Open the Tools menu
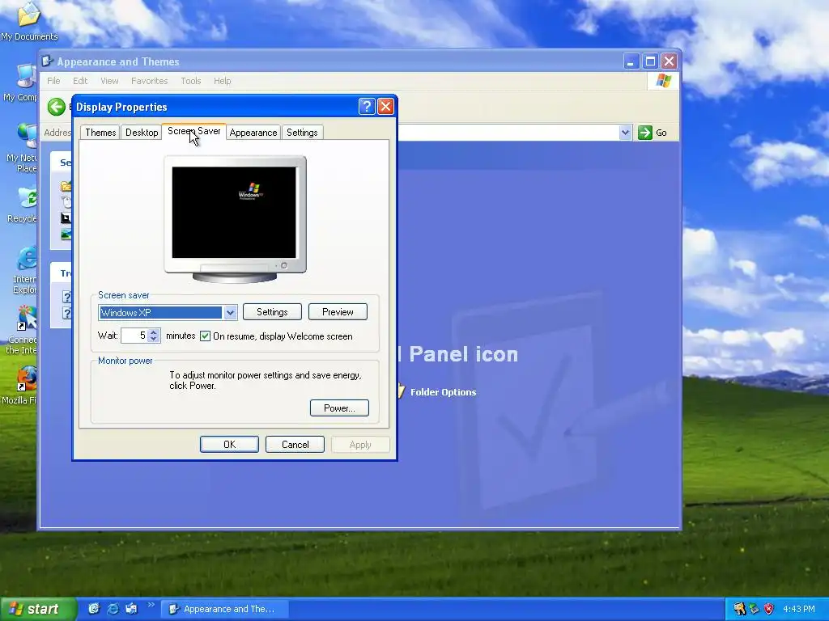This screenshot has height=621, width=829. [191, 81]
